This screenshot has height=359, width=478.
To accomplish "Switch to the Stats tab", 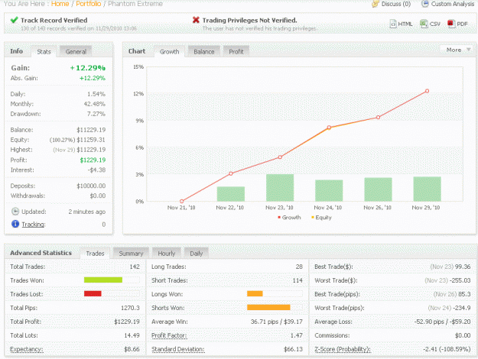I will click(x=44, y=52).
